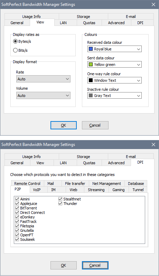
Task: Disable the Soulseek protocol checkbox
Action: [17, 239]
